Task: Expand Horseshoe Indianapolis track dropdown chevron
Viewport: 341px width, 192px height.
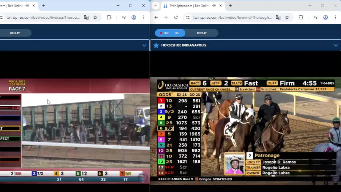Action: (336, 45)
